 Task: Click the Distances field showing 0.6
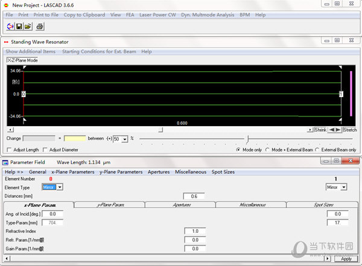194,196
